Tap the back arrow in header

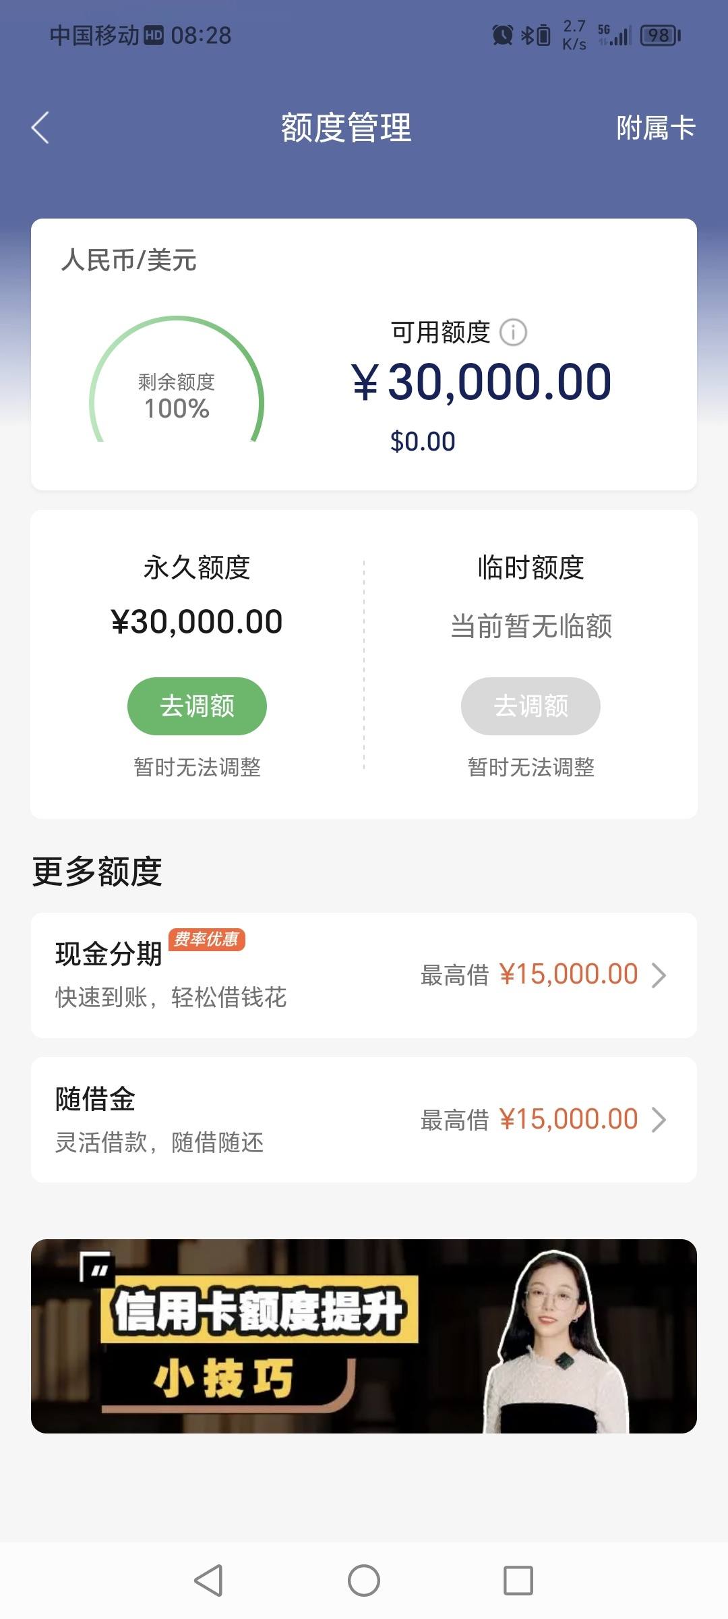click(40, 127)
